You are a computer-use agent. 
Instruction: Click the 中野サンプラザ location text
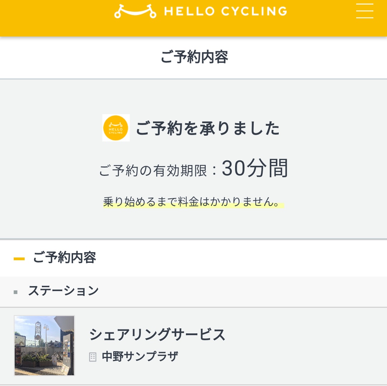click(140, 357)
